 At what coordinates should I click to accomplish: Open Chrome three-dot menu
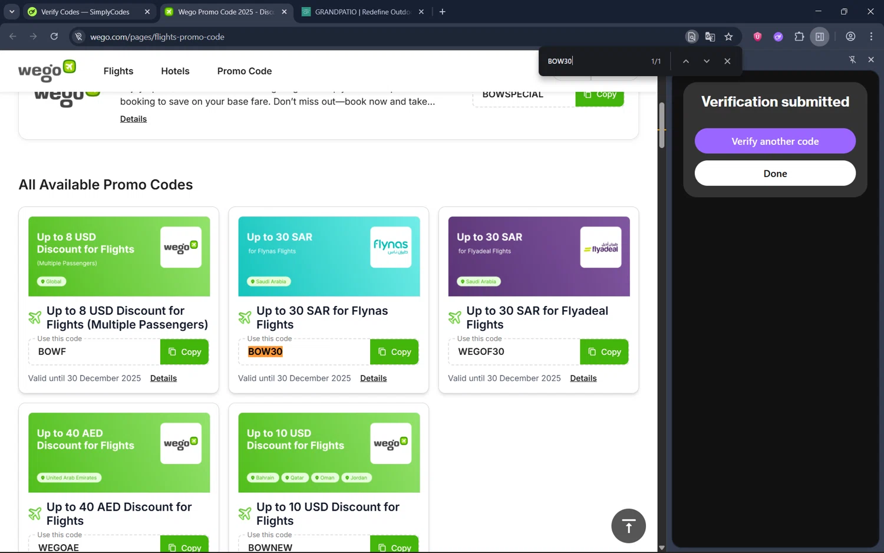871,37
